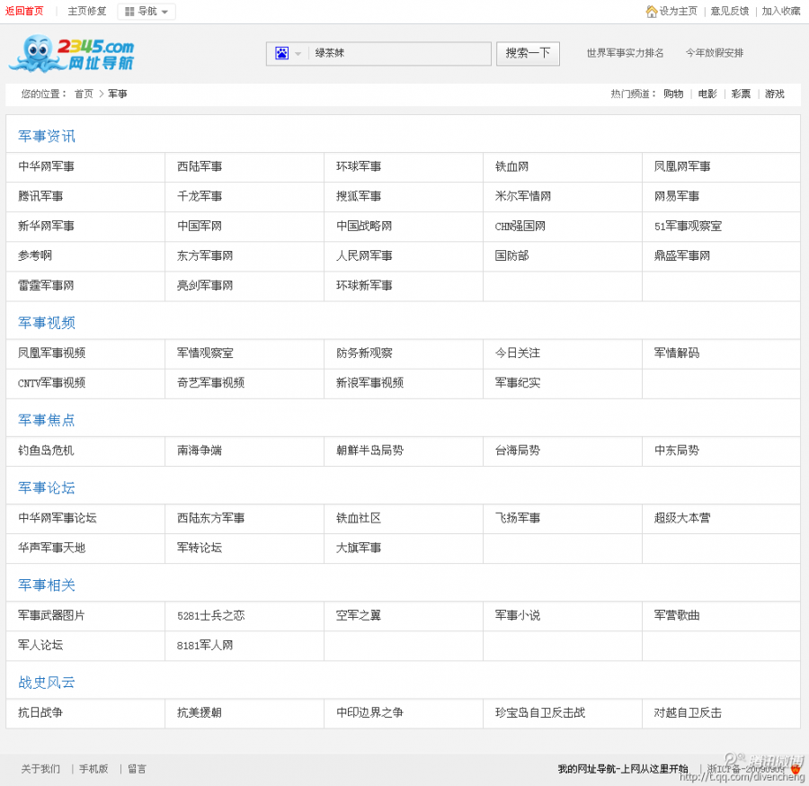Open the 珍宝岛自卫反击战 link
809x786 pixels.
pyautogui.click(x=540, y=713)
